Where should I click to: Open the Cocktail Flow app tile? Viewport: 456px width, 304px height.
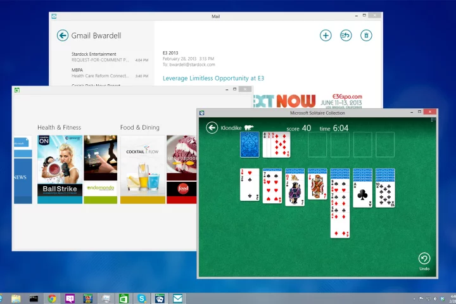coord(142,169)
